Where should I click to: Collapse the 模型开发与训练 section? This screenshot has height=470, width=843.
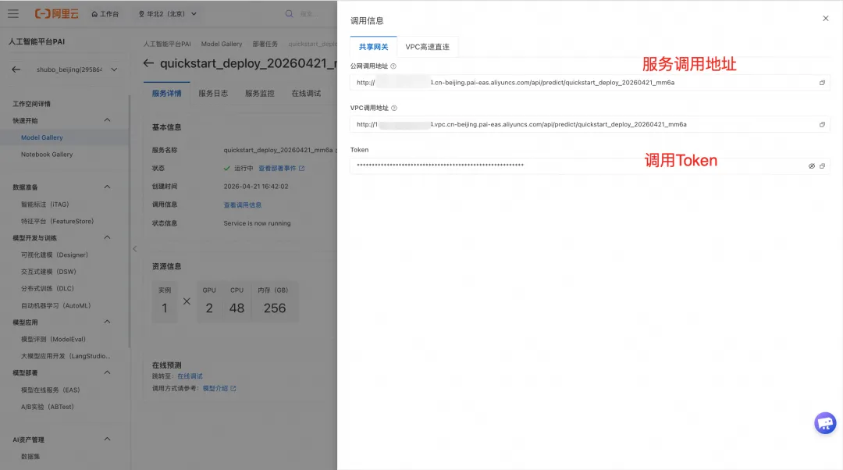[x=107, y=237]
